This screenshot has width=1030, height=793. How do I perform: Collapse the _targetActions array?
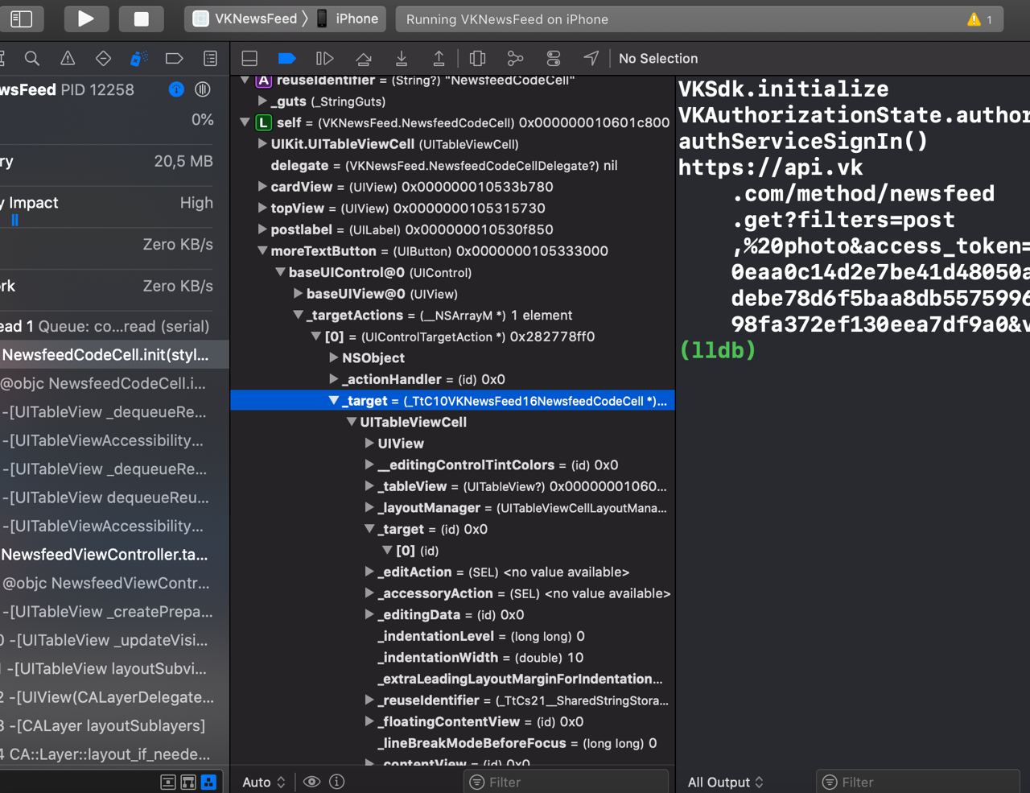point(298,315)
